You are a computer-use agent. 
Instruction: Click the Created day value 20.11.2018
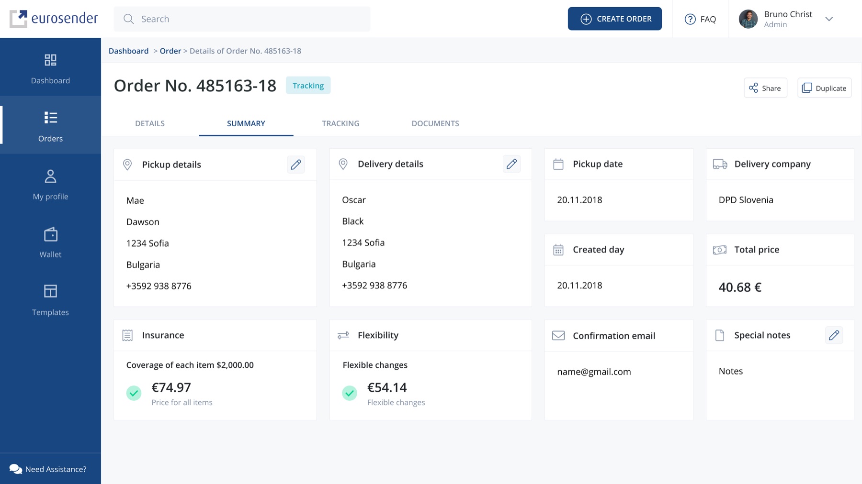(x=579, y=286)
